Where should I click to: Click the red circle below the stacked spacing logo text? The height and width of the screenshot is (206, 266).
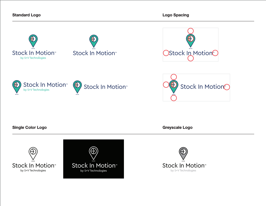(x=191, y=58)
